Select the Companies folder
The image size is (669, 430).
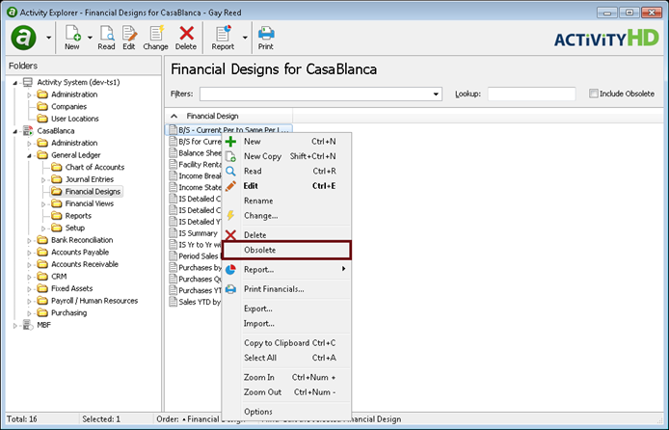pos(68,107)
